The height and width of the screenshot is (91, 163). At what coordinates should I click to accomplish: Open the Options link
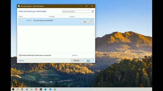[x=21, y=60]
